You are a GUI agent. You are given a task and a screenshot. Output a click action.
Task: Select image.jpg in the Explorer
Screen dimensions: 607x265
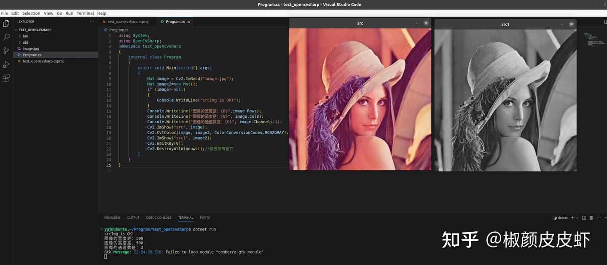[31, 48]
